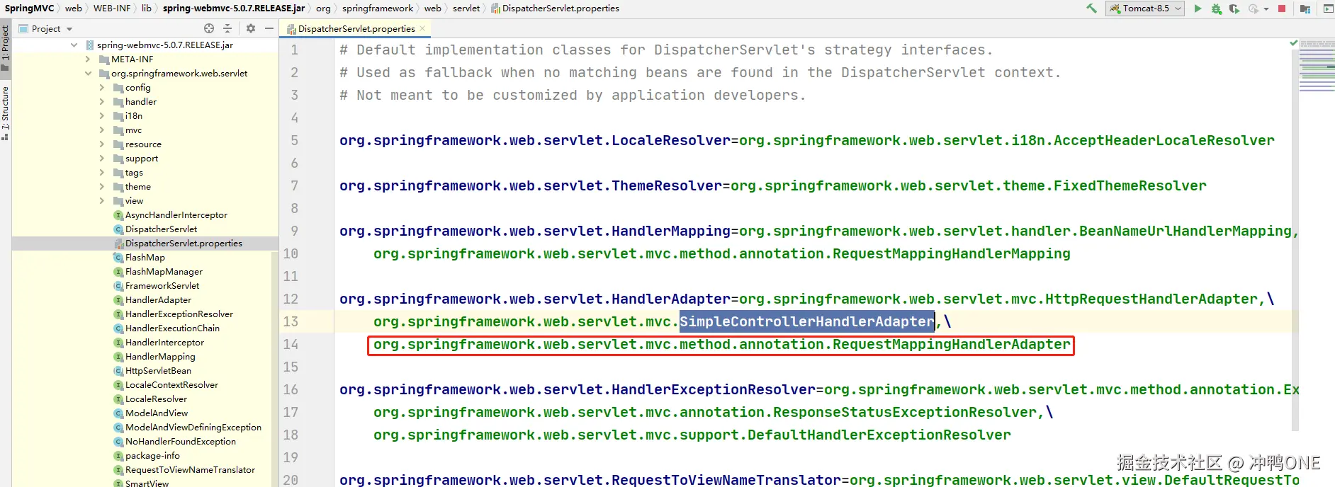This screenshot has height=487, width=1335.
Task: Toggle the Z: Structure side tool tab
Action: point(6,113)
